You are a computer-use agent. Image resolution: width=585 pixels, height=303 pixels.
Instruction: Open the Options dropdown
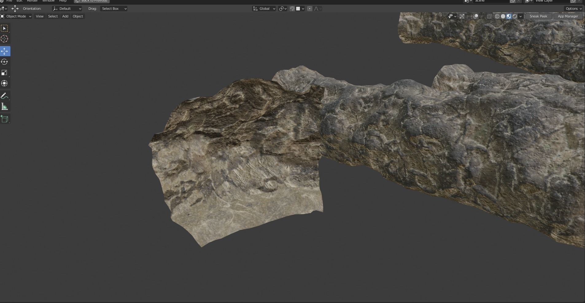[574, 9]
